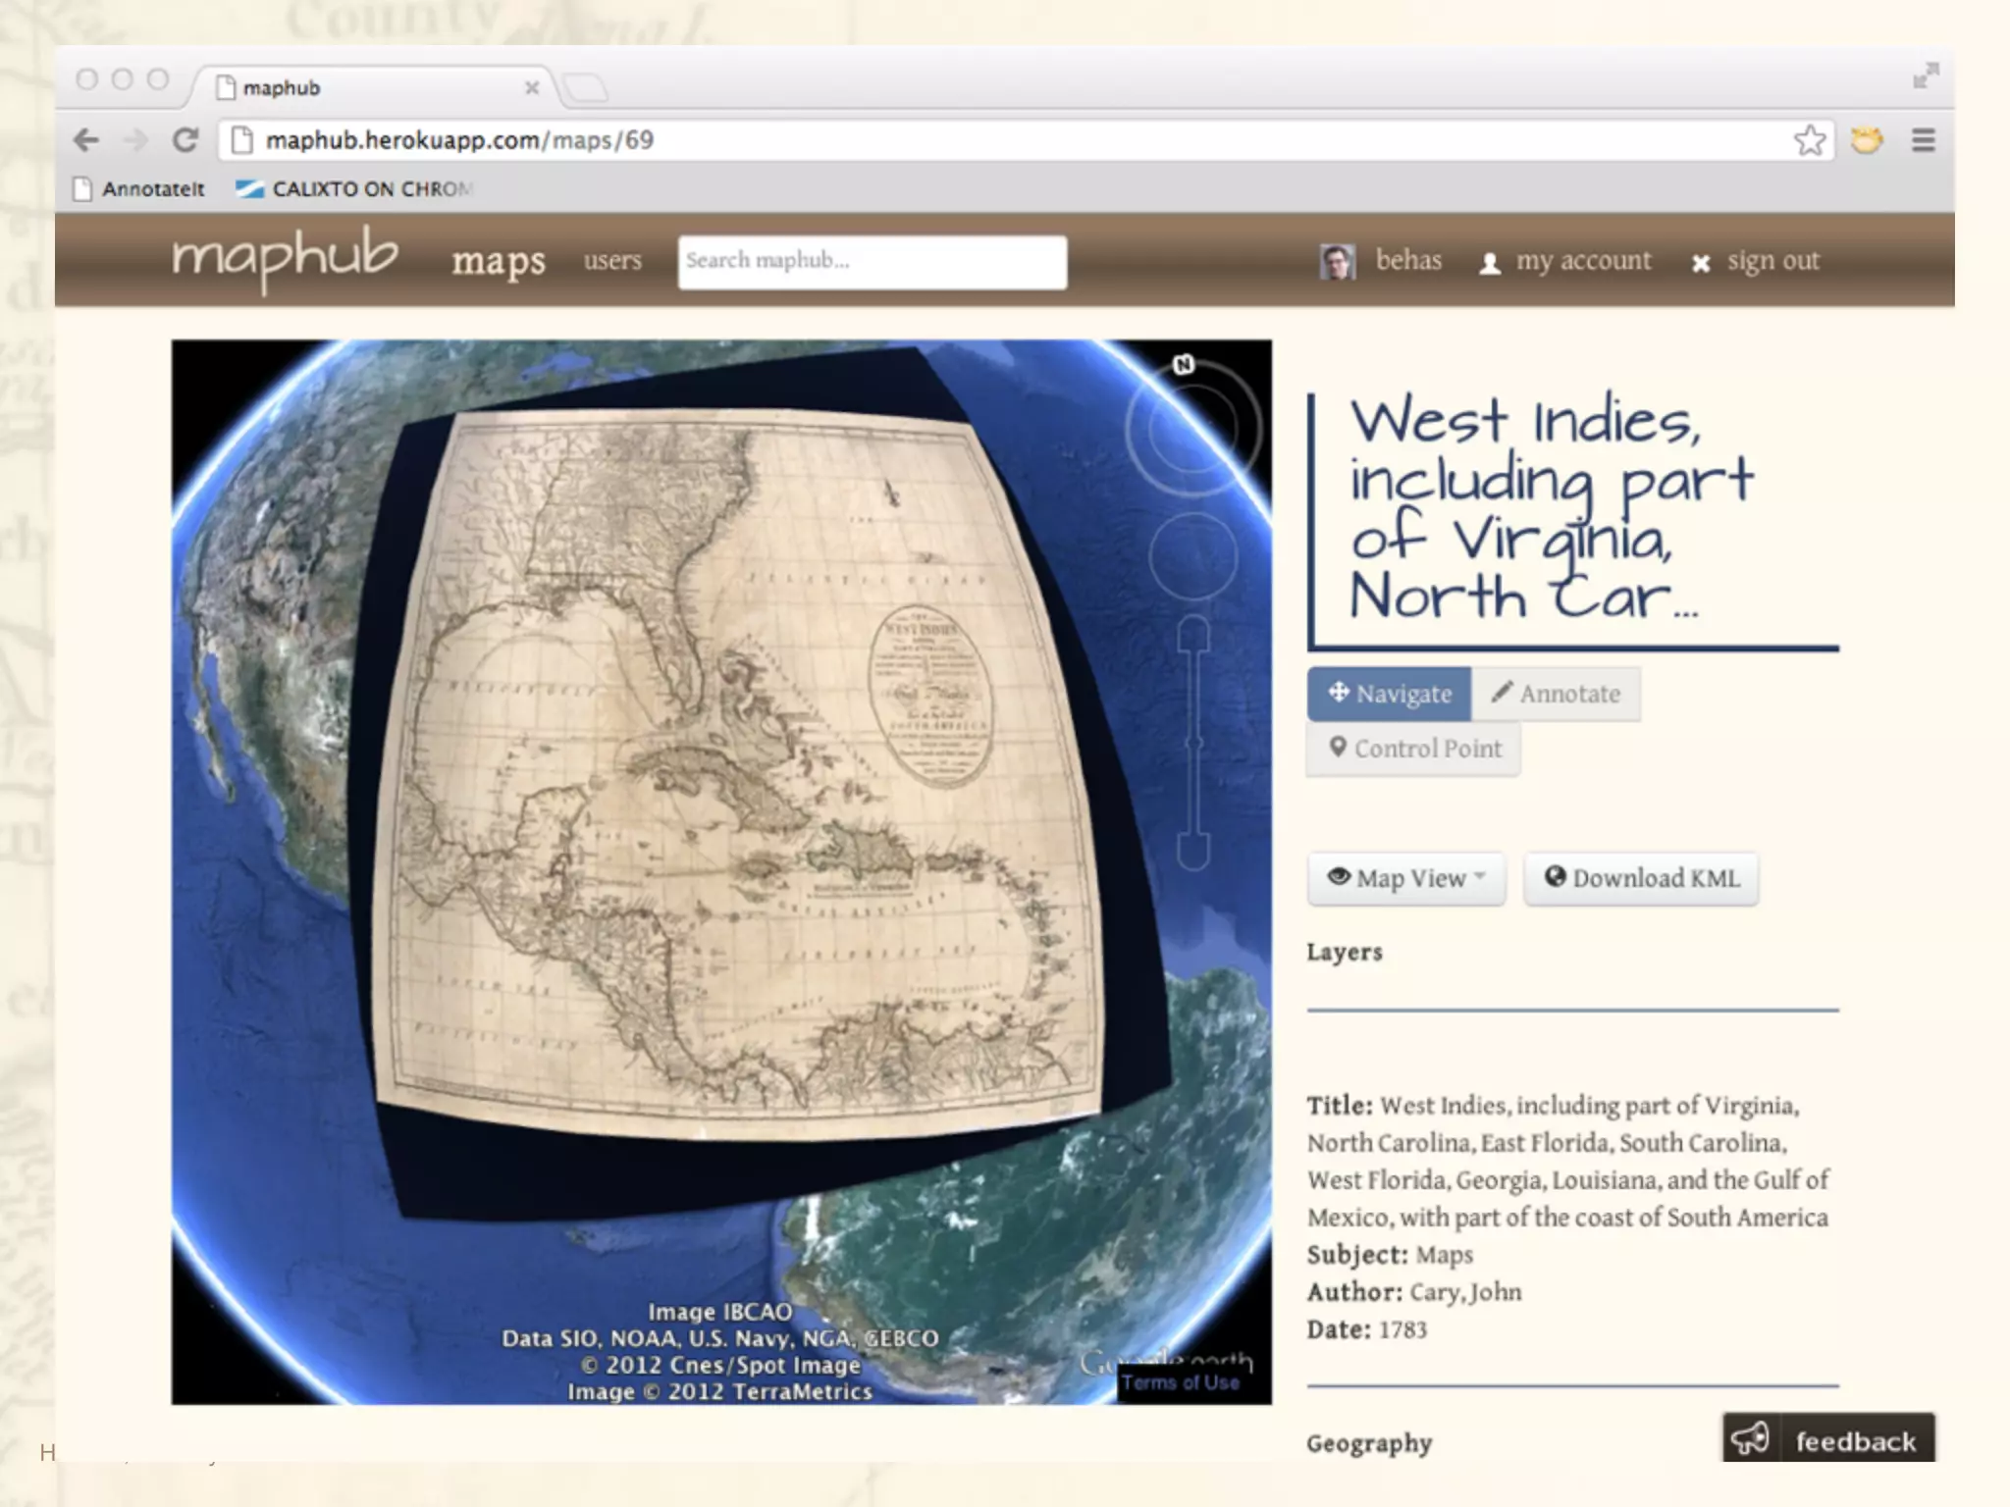Go to the maps section
This screenshot has height=1507, width=2010.
pyautogui.click(x=498, y=261)
